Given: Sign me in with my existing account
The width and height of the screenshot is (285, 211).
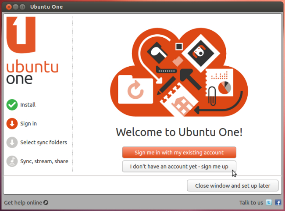Looking at the screenshot, I should click(x=179, y=152).
